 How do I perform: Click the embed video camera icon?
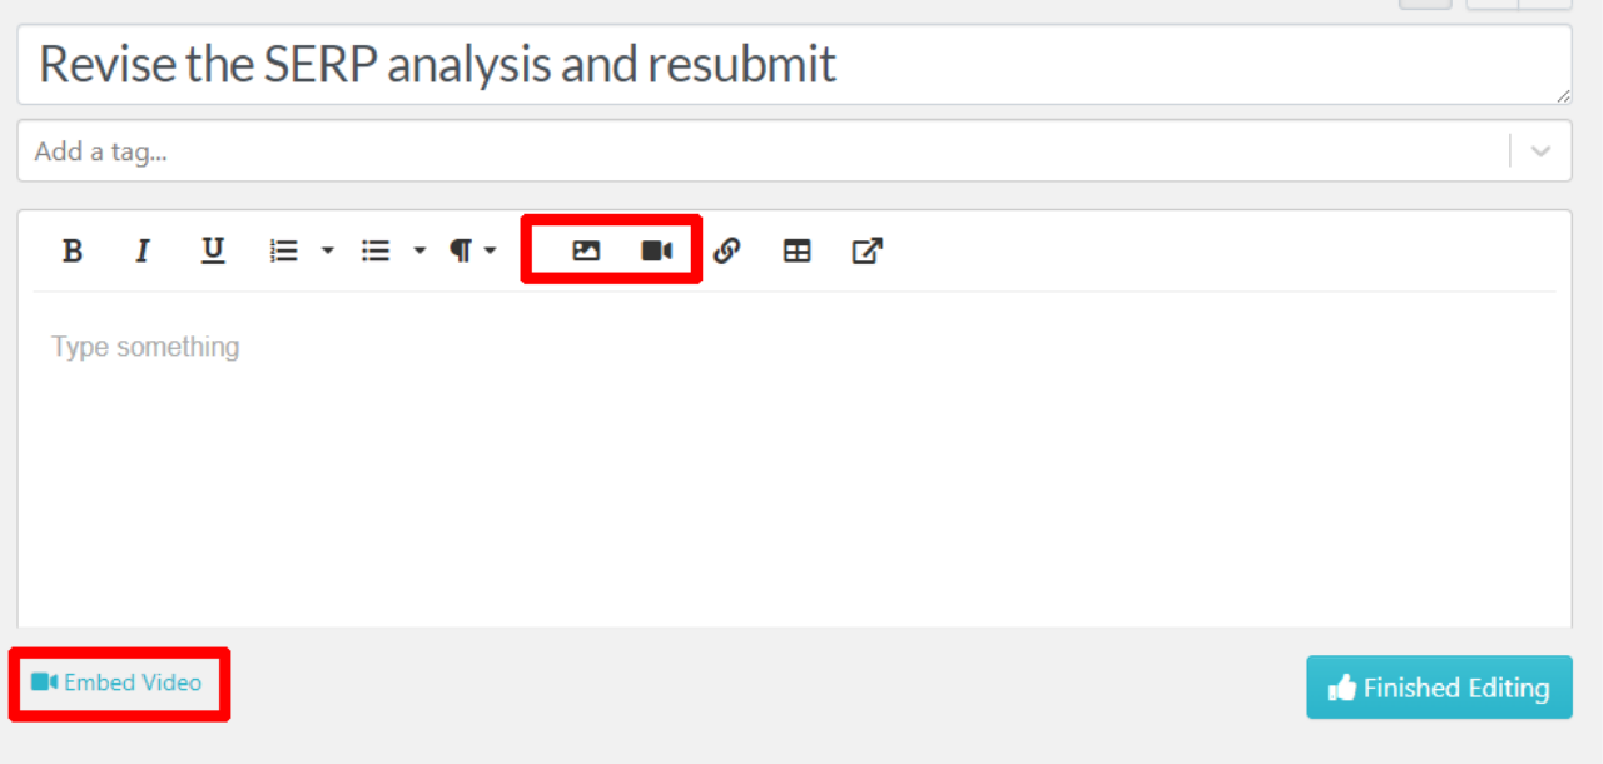655,249
